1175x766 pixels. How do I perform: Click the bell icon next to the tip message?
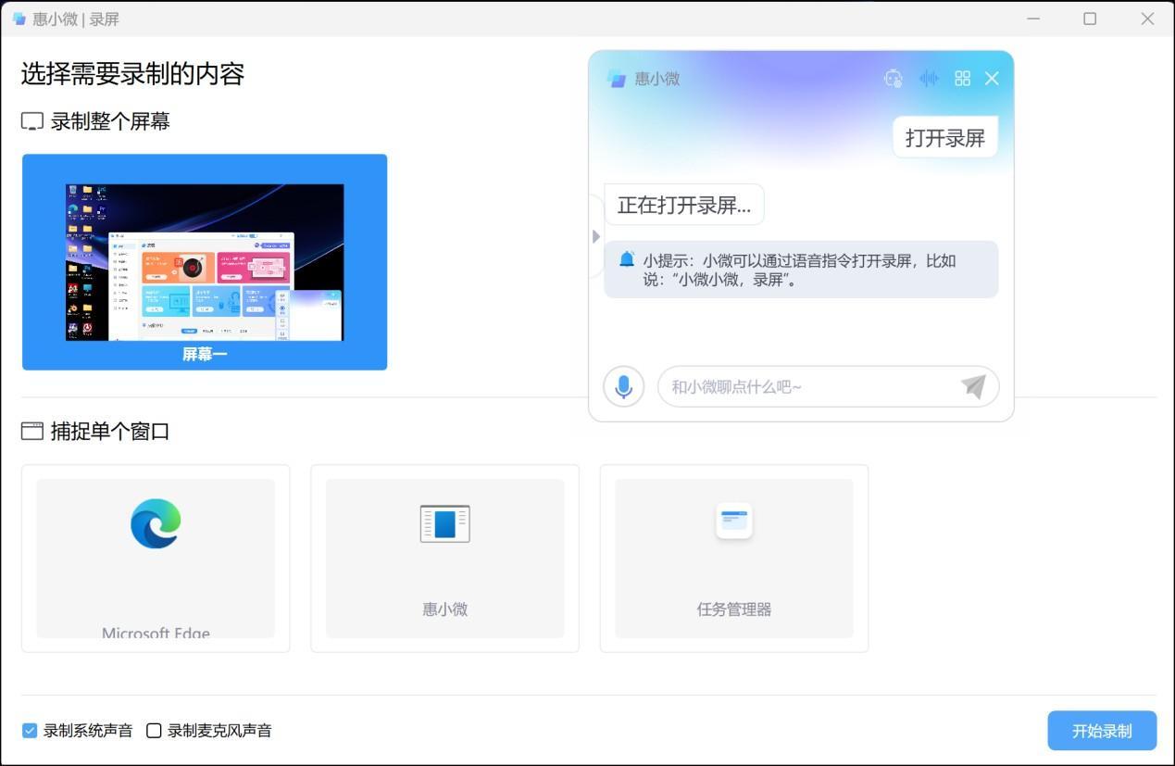tap(626, 259)
